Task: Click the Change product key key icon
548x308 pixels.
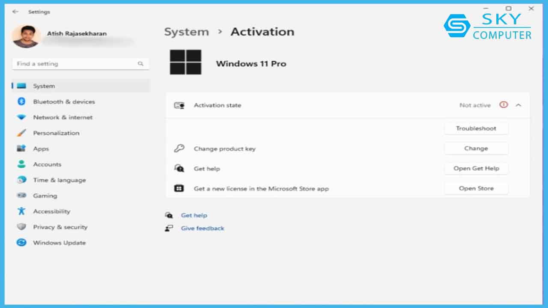Action: 179,148
